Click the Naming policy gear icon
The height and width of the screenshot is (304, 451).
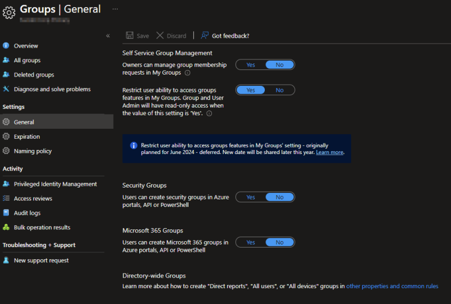pyautogui.click(x=6, y=151)
